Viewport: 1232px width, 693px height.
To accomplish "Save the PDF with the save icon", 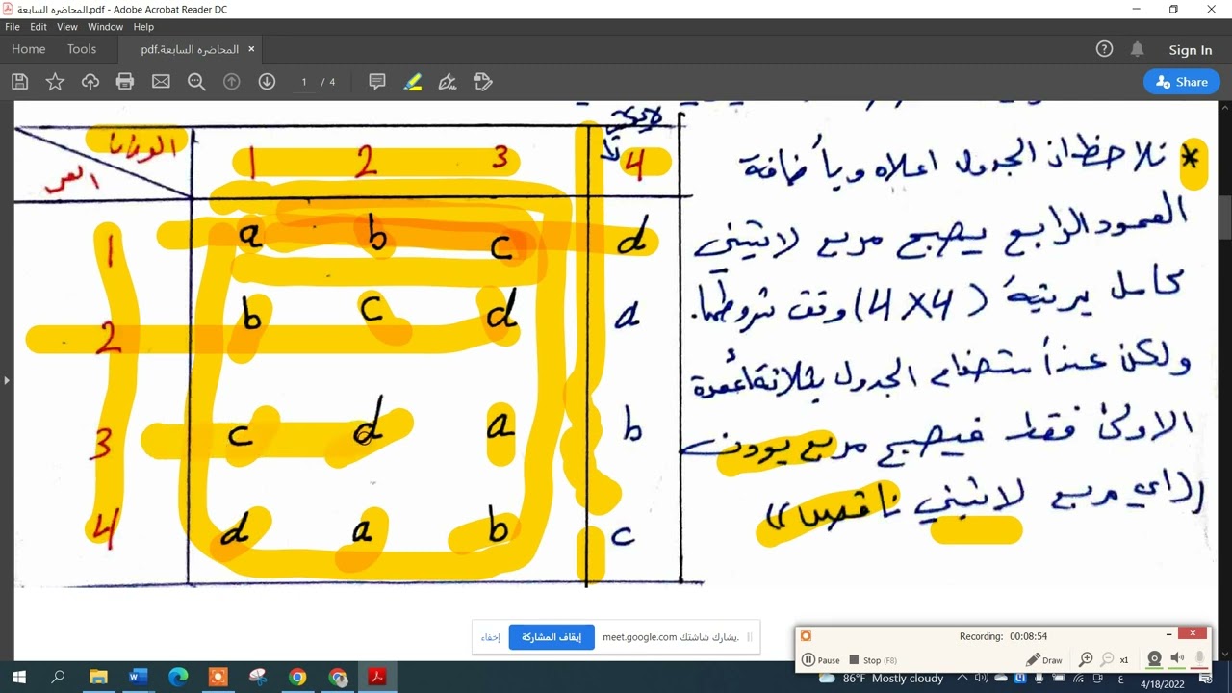I will pyautogui.click(x=19, y=82).
